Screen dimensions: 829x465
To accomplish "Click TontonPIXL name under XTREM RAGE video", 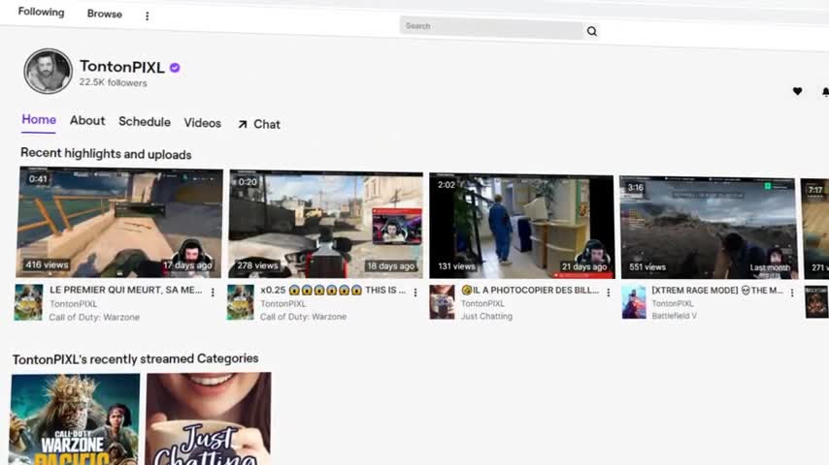I will point(673,303).
